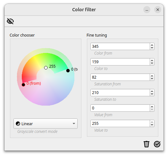Click the Saturation to input field

coord(120,92)
